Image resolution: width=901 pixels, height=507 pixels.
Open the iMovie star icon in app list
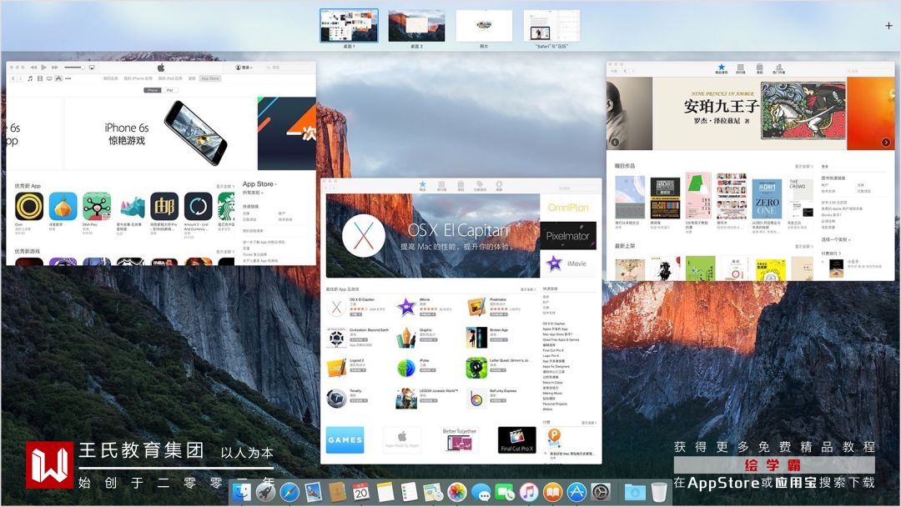click(407, 308)
